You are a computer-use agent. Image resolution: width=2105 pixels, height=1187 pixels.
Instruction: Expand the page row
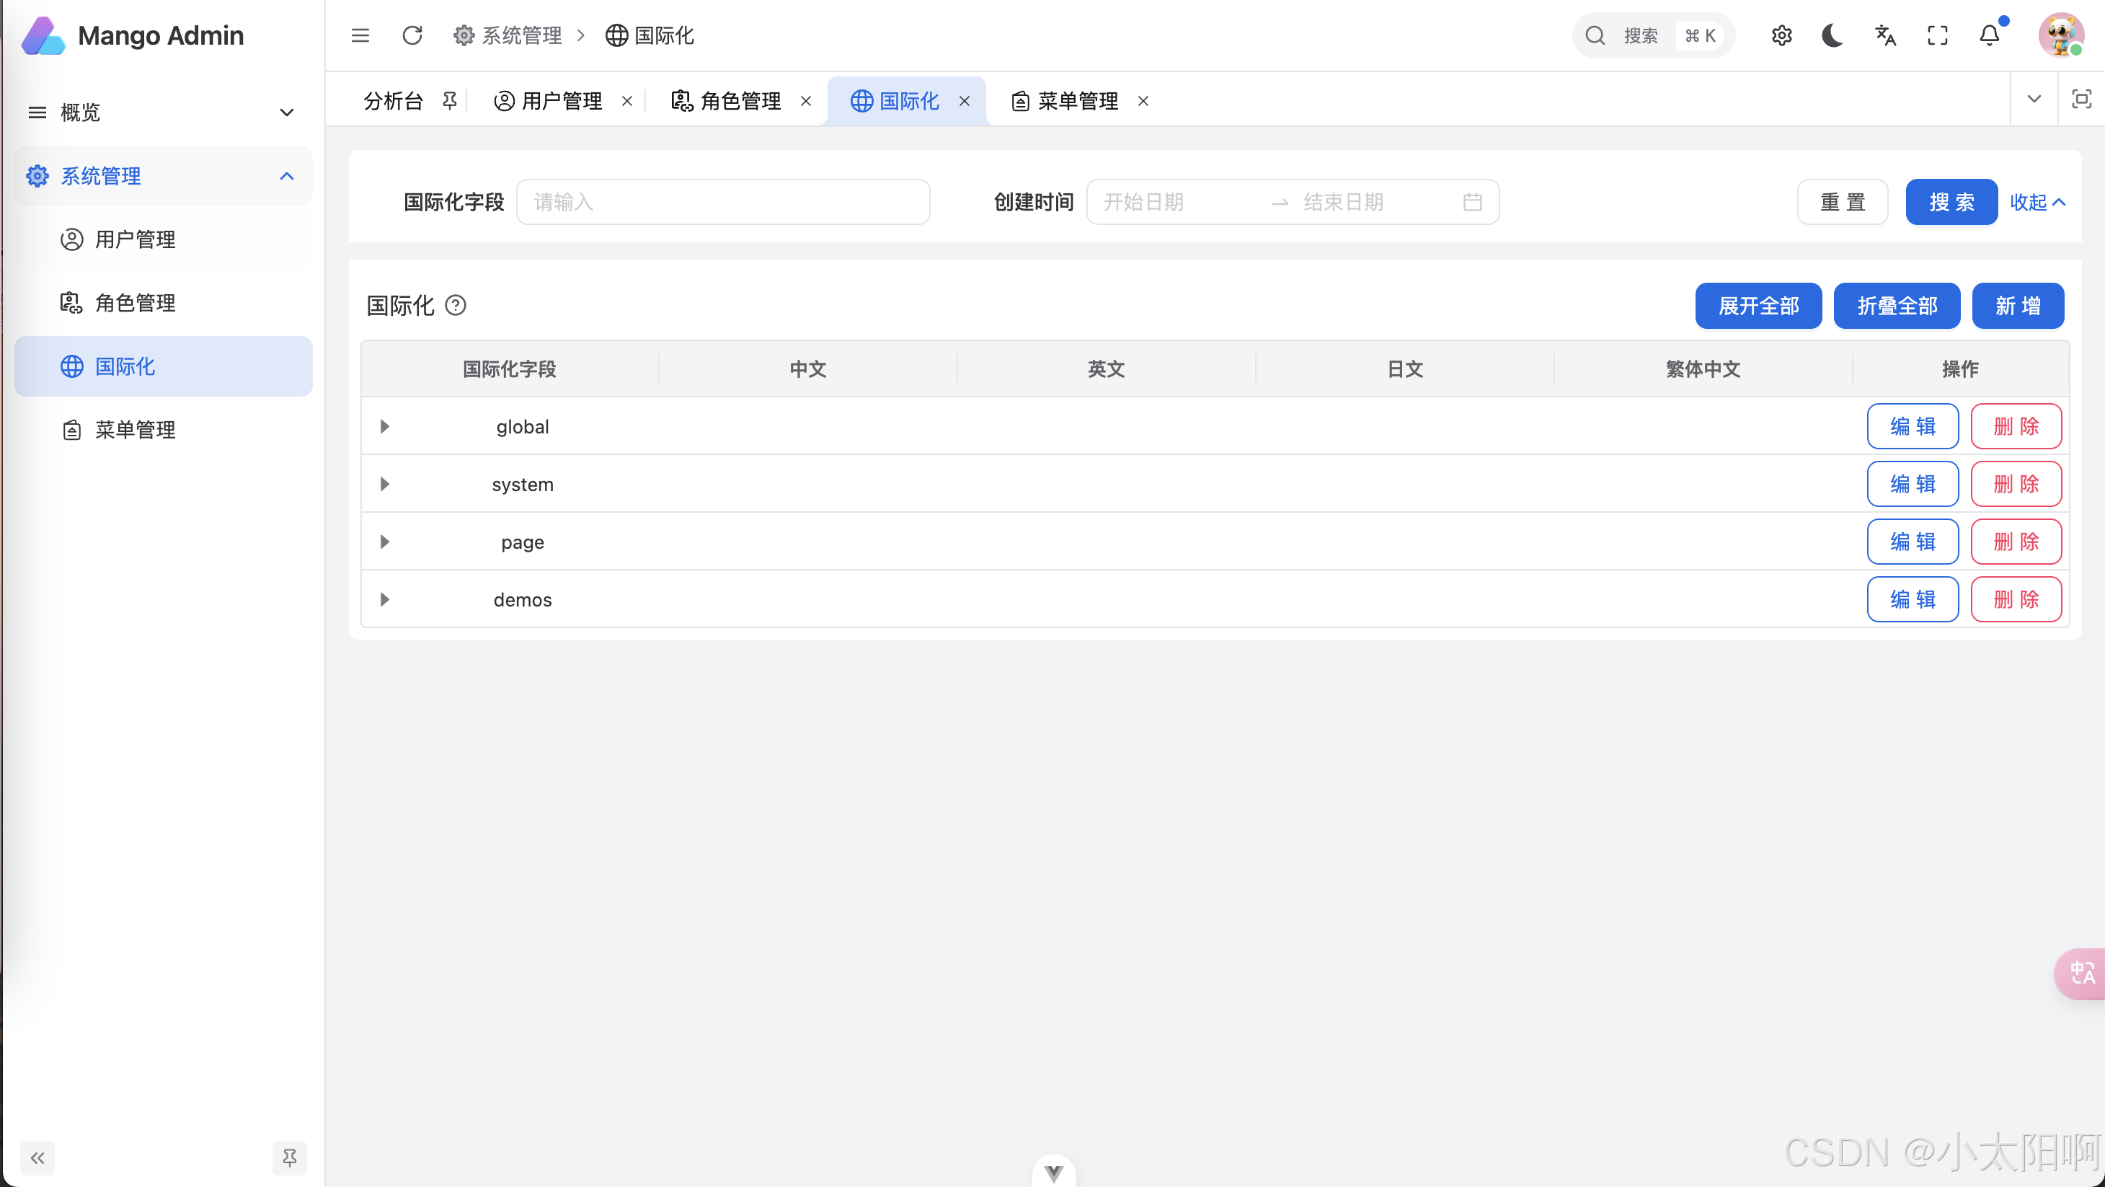coord(385,541)
